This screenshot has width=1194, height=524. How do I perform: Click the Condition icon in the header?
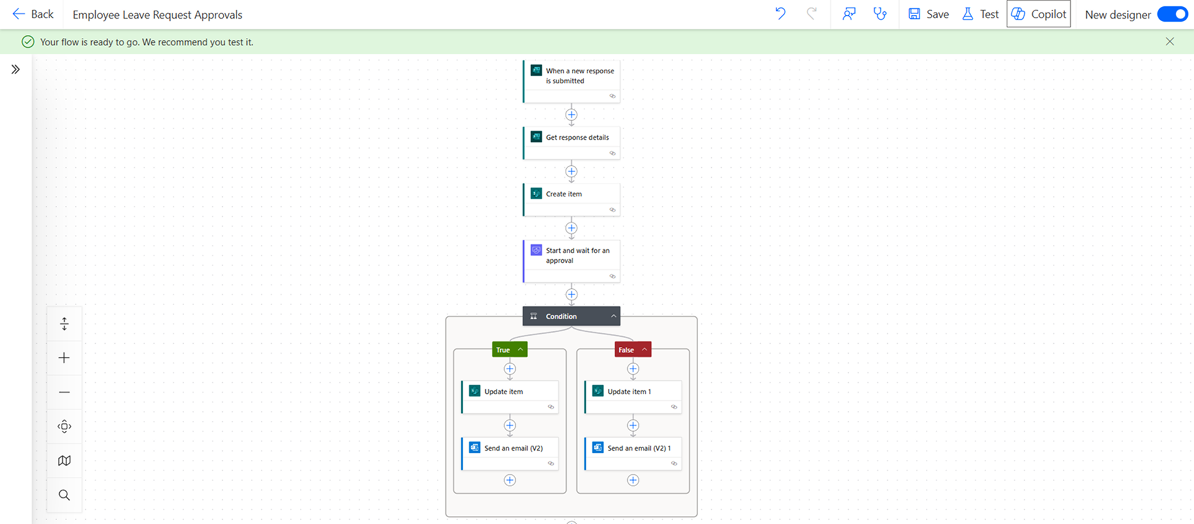click(533, 316)
